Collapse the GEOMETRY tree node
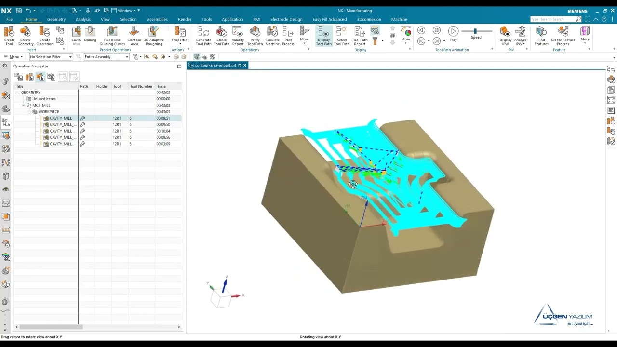Image resolution: width=617 pixels, height=347 pixels. point(17,93)
